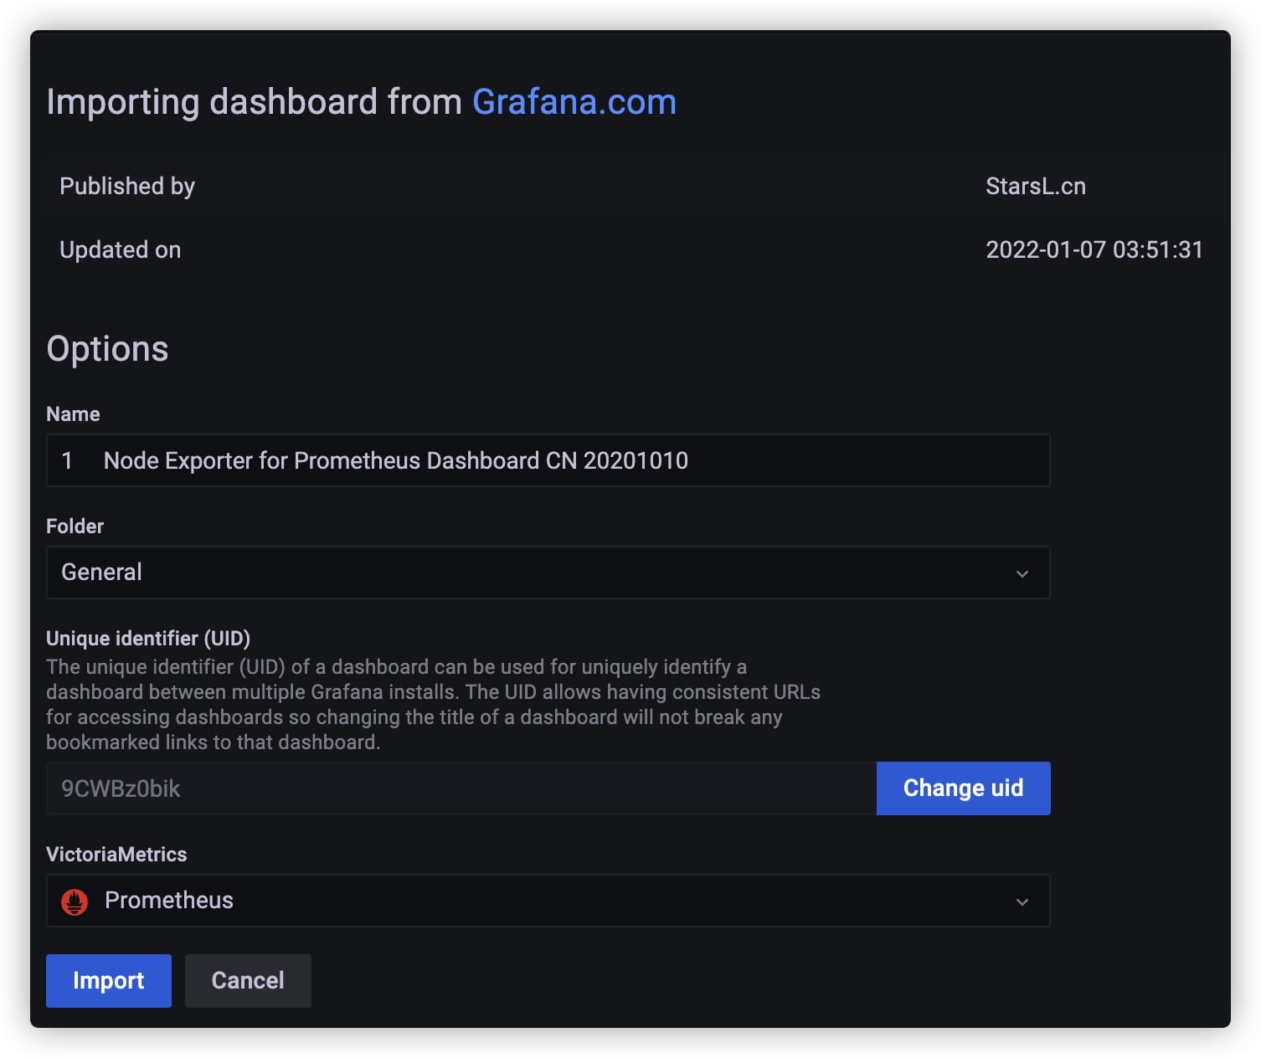This screenshot has height=1058, width=1261.
Task: Click the Name label above the input
Action: [x=73, y=414]
